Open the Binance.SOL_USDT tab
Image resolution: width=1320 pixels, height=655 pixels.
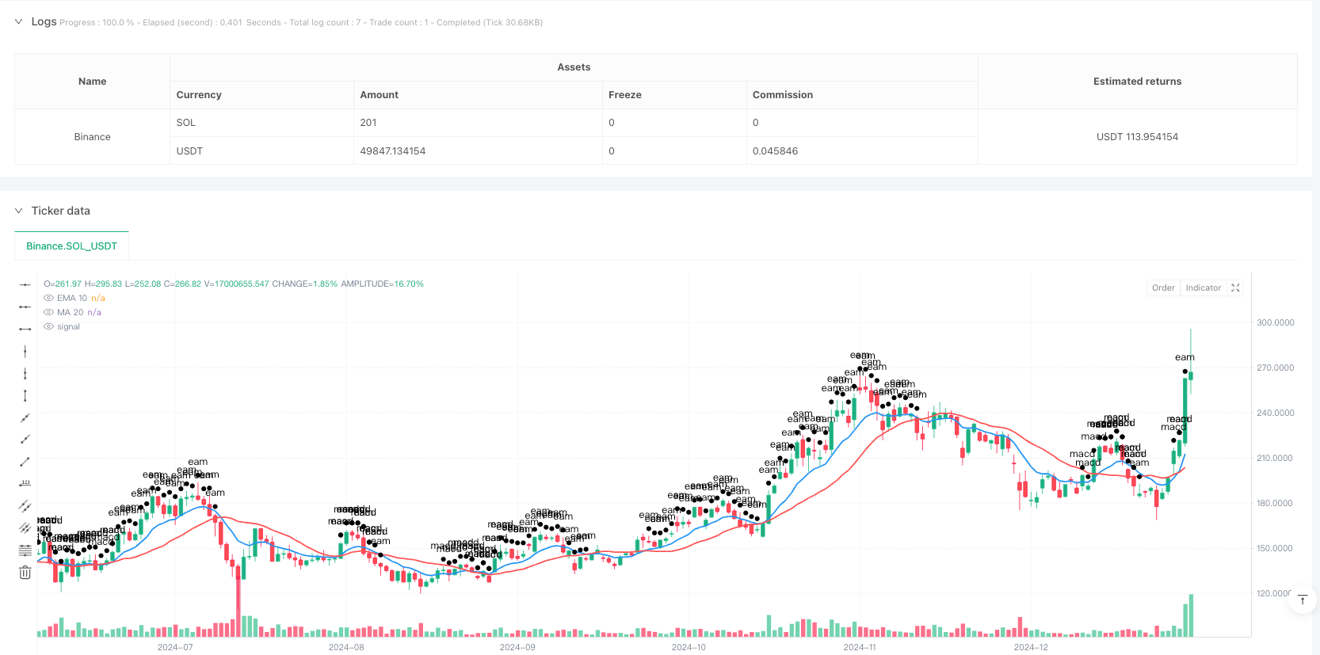71,246
